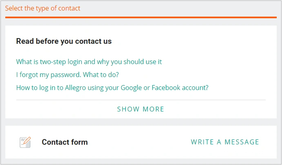The image size is (282, 165).
Task: Open the 'I forgot my password' article
Action: pos(67,75)
